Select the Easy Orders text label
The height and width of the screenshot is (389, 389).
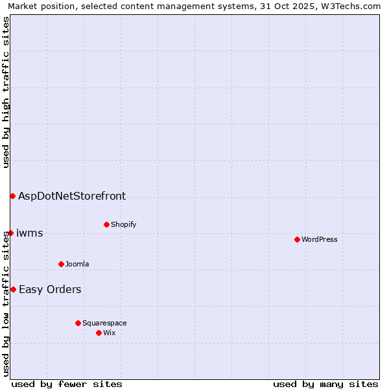(x=50, y=289)
